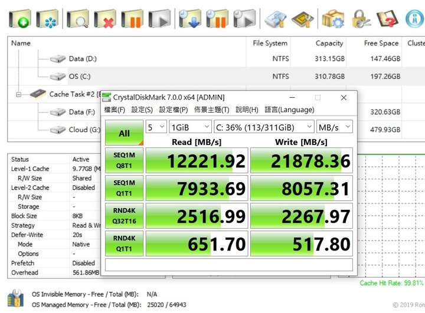Open the unit dropdown showing MB/s
This screenshot has height=313, width=425.
coord(335,127)
